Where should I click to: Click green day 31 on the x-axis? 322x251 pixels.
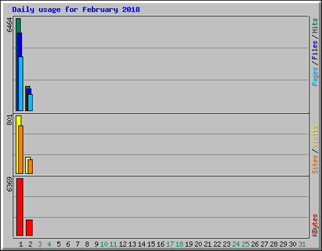[x=302, y=244]
